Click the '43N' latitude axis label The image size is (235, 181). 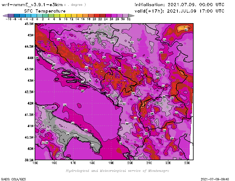click(30, 81)
